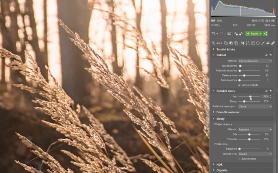Collapse the Redukce šumu section

pos(213,91)
